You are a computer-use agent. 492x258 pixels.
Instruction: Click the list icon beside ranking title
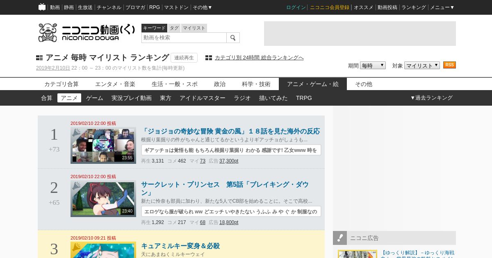[39, 58]
